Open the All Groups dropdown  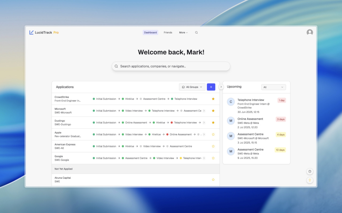[x=192, y=87]
